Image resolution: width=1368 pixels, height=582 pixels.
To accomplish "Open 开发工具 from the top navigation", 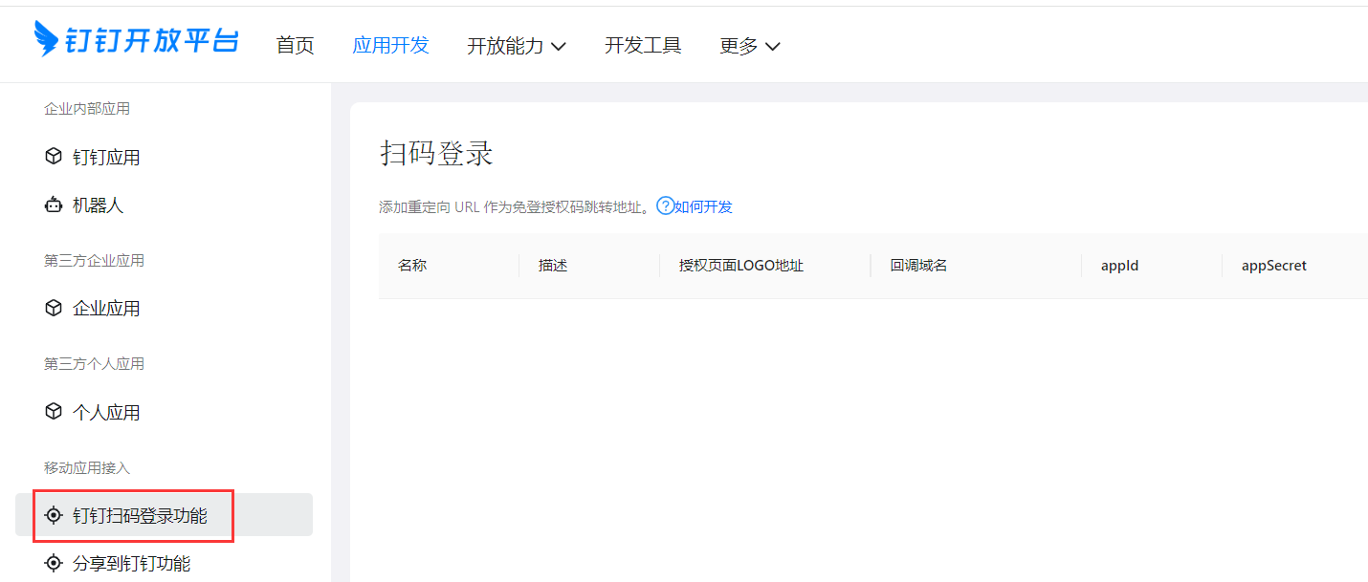I will click(643, 46).
